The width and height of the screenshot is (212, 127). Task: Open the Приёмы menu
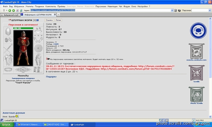61,6
